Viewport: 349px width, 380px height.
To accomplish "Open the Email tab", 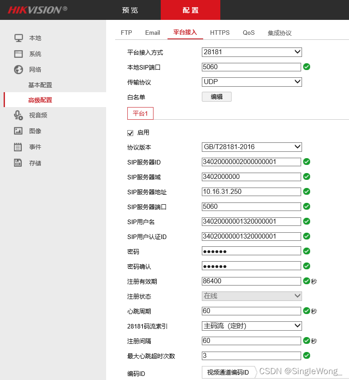I will (153, 33).
